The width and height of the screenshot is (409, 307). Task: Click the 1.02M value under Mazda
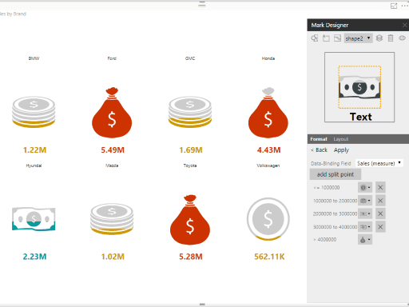(113, 257)
